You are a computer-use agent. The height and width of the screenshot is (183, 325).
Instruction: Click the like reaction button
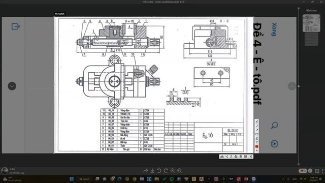click(x=310, y=171)
